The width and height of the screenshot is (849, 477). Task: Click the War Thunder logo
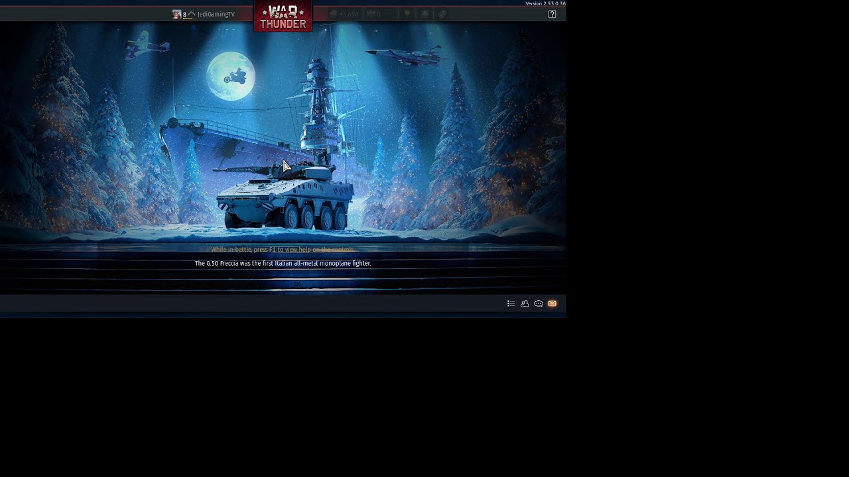pyautogui.click(x=283, y=17)
